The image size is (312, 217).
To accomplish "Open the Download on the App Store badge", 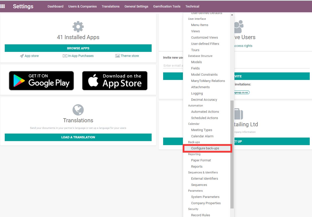I will (x=115, y=81).
